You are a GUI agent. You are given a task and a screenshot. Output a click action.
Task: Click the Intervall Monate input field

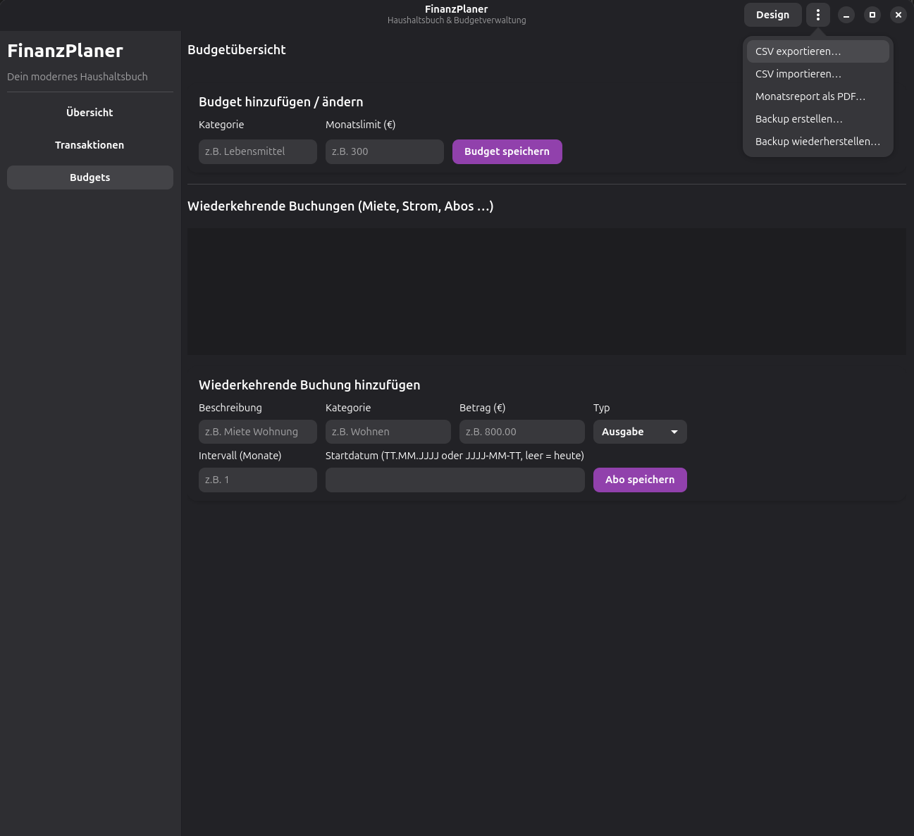point(257,480)
